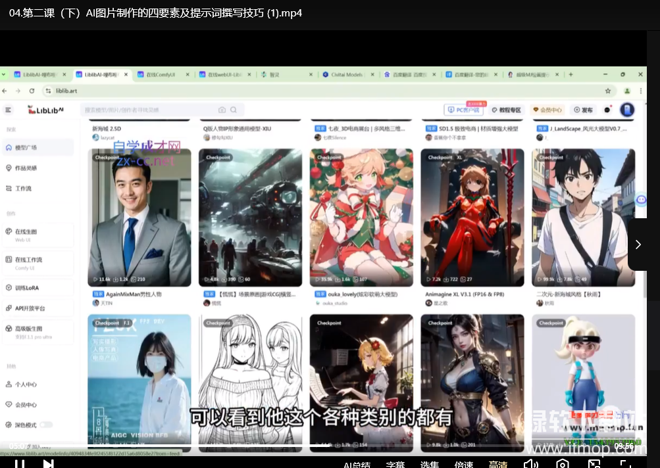Open the AgainMixMan suited man thumbnail
660x468 pixels.
point(140,217)
